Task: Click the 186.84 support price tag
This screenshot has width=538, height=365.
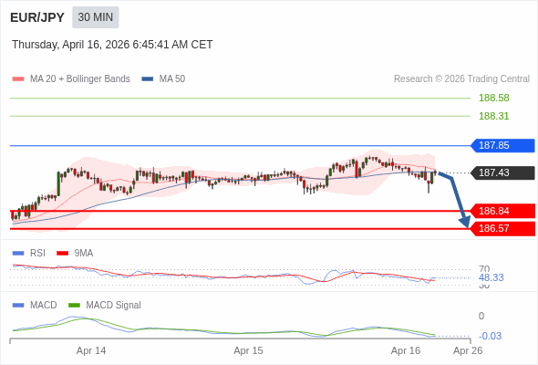Action: pos(502,211)
